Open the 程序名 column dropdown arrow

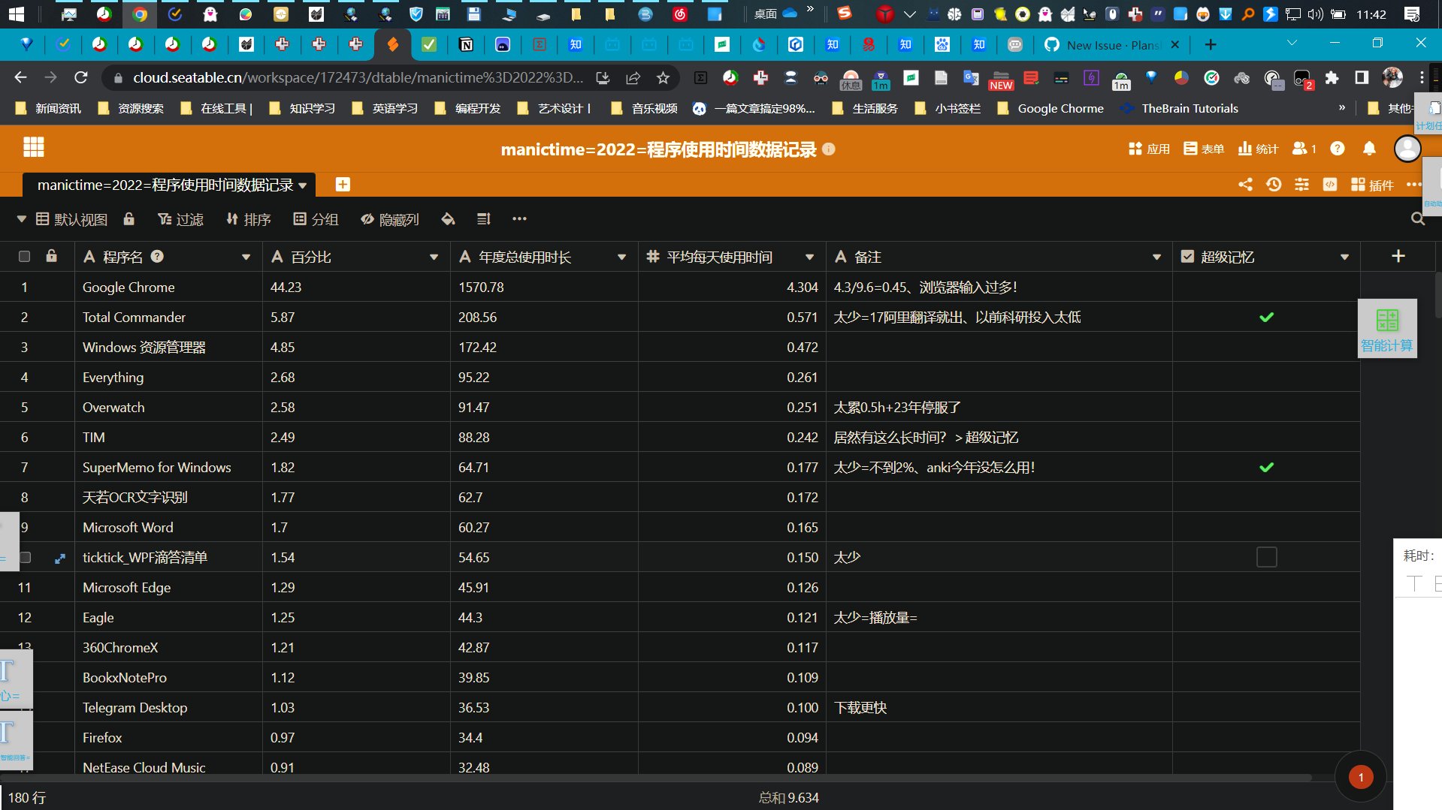246,257
